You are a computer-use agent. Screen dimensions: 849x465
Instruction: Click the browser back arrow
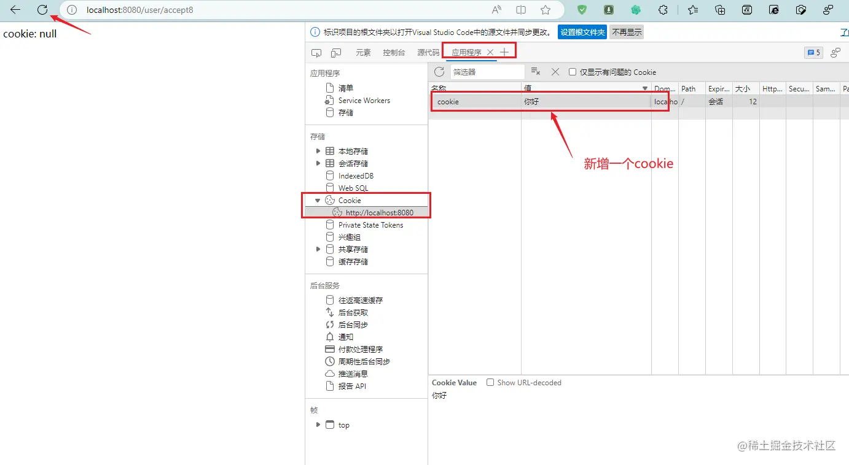coord(15,10)
